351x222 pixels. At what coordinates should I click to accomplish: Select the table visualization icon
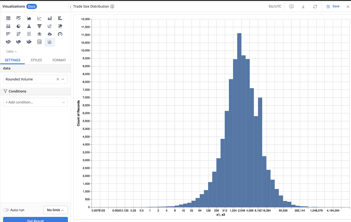click(x=8, y=18)
